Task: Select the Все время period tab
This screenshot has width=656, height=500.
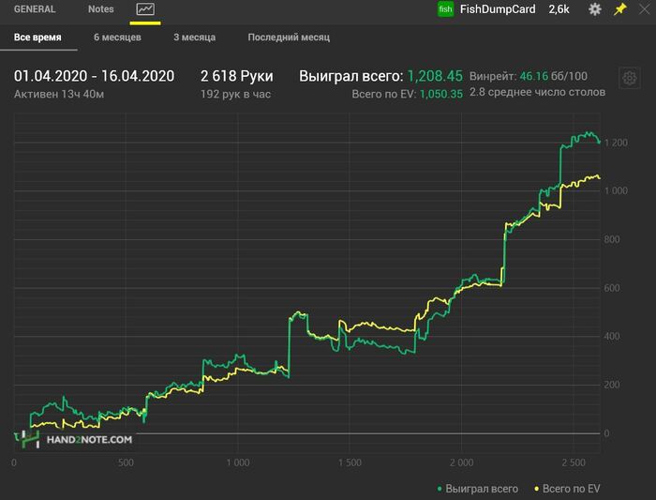Action: 37,38
